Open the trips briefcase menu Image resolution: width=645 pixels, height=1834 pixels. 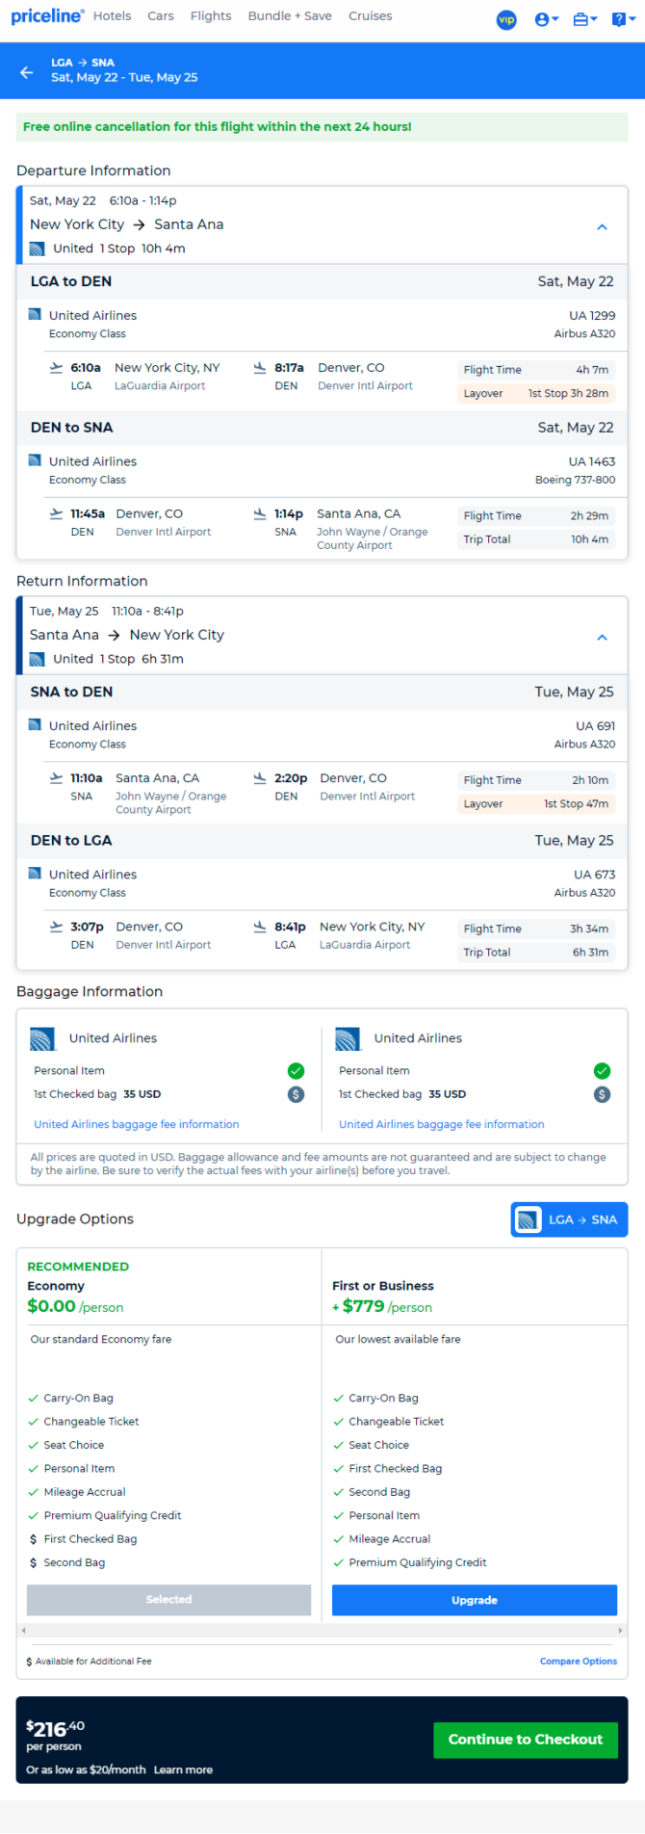pyautogui.click(x=584, y=19)
